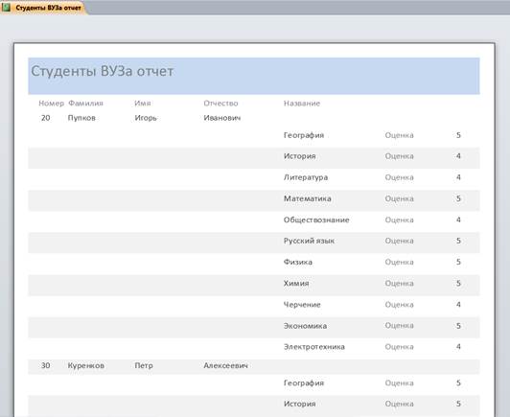Click the grade 4 for Электротехника
Viewport: 510px width, 417px height.
click(x=458, y=347)
